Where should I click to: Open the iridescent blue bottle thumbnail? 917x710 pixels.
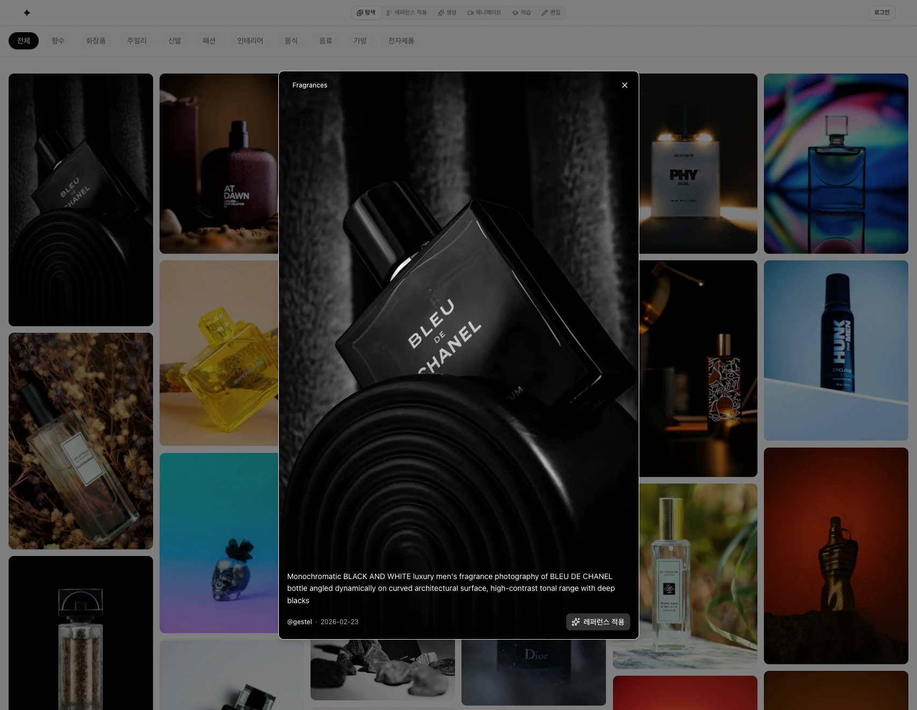tap(836, 164)
